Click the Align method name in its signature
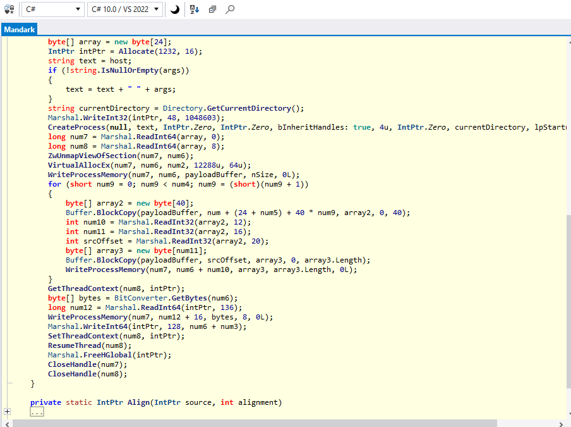Viewport: 571px width, 427px height. click(138, 402)
